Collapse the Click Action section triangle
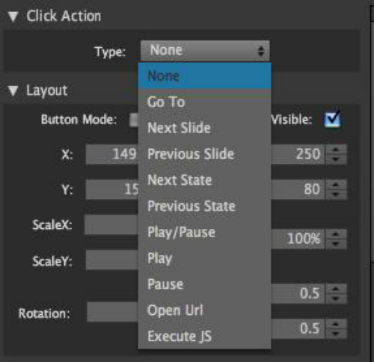 click(13, 16)
